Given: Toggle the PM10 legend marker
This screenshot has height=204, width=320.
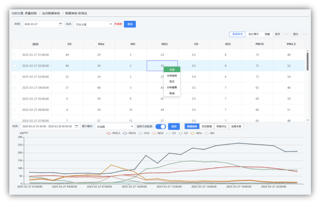Looking at the screenshot, I should pyautogui.click(x=125, y=133).
